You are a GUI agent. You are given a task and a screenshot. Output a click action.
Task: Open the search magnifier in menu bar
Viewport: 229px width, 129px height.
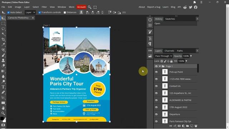click(90, 7)
